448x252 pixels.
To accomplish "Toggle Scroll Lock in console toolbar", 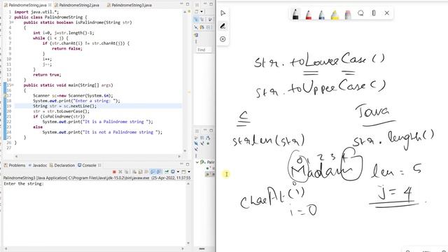I will click(x=140, y=171).
